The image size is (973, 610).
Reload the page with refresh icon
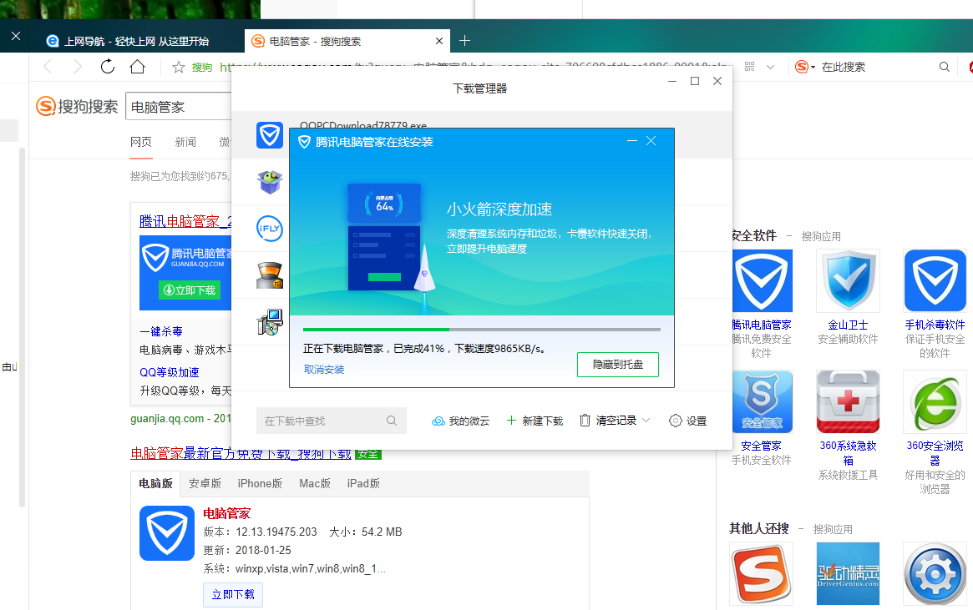[x=108, y=66]
